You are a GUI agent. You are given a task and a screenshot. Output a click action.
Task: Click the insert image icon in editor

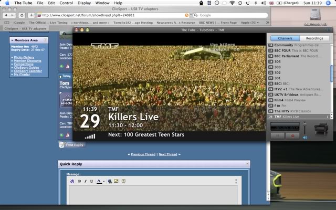[116, 181]
